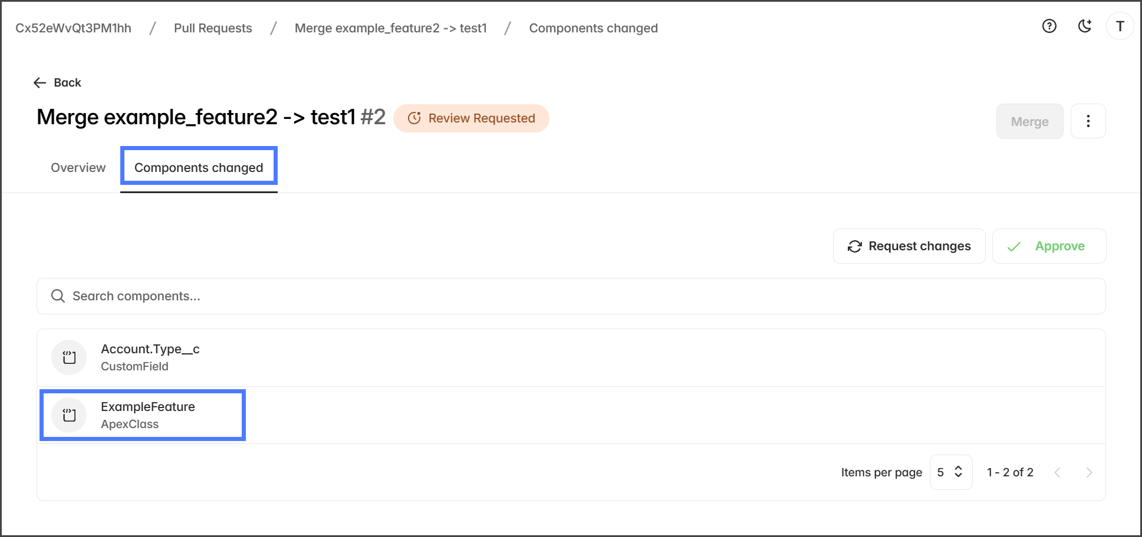The height and width of the screenshot is (537, 1142).
Task: Go to the next page arrow
Action: coord(1089,472)
